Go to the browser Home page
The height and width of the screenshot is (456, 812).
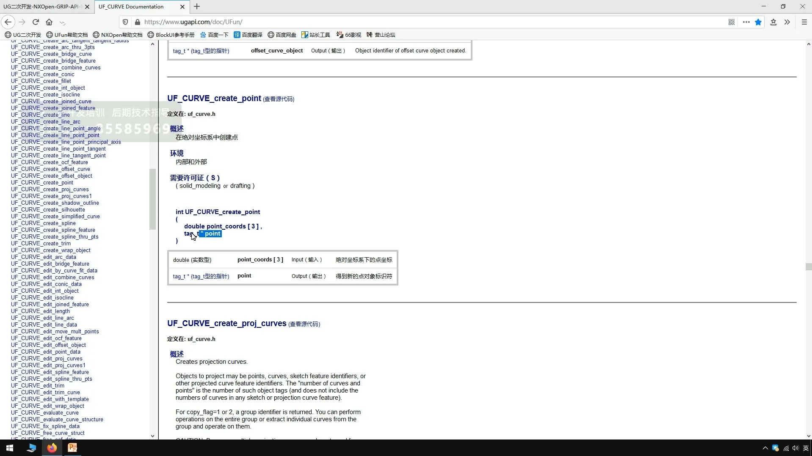[49, 22]
